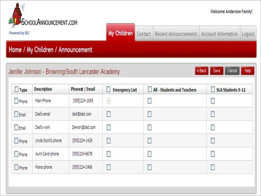Screen dimensions: 261x196
Task: Open the My Children tab
Action: point(120,33)
